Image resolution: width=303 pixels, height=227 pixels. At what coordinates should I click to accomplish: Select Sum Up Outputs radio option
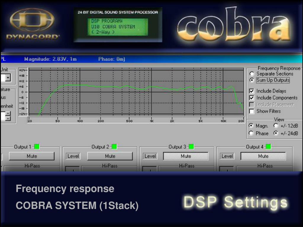(252, 80)
